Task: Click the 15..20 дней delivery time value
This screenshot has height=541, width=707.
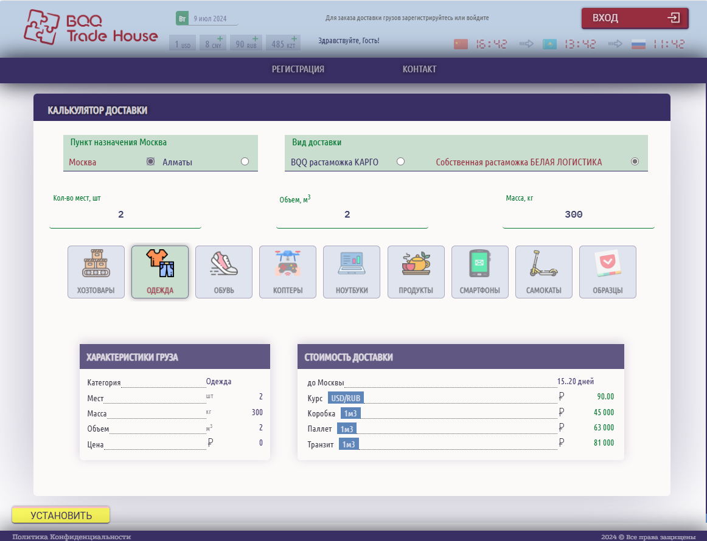Action: point(576,382)
